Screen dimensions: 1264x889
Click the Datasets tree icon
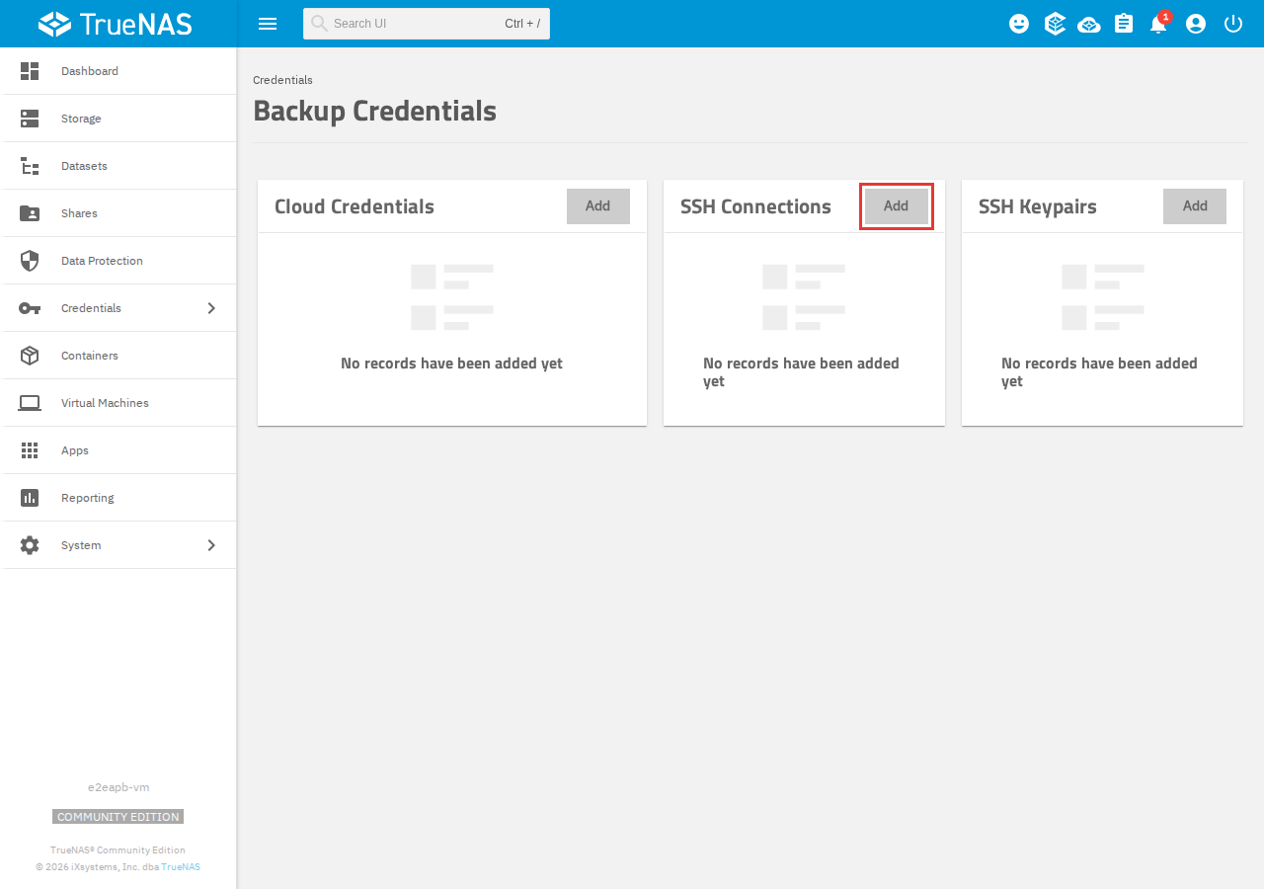[30, 166]
